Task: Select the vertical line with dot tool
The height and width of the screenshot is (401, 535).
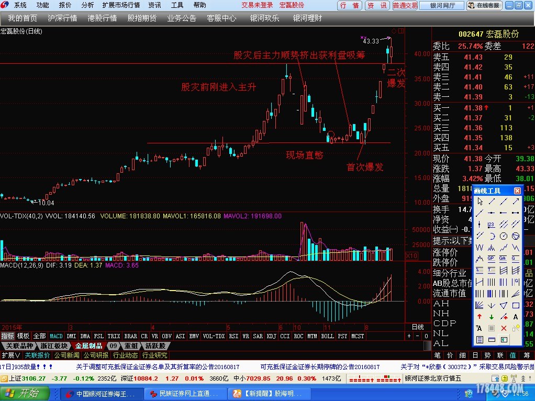Action: click(480, 224)
